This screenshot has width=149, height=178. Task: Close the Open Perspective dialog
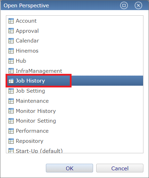pos(138,5)
